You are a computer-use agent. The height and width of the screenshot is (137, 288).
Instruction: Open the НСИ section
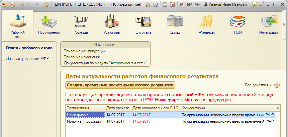coord(238,25)
